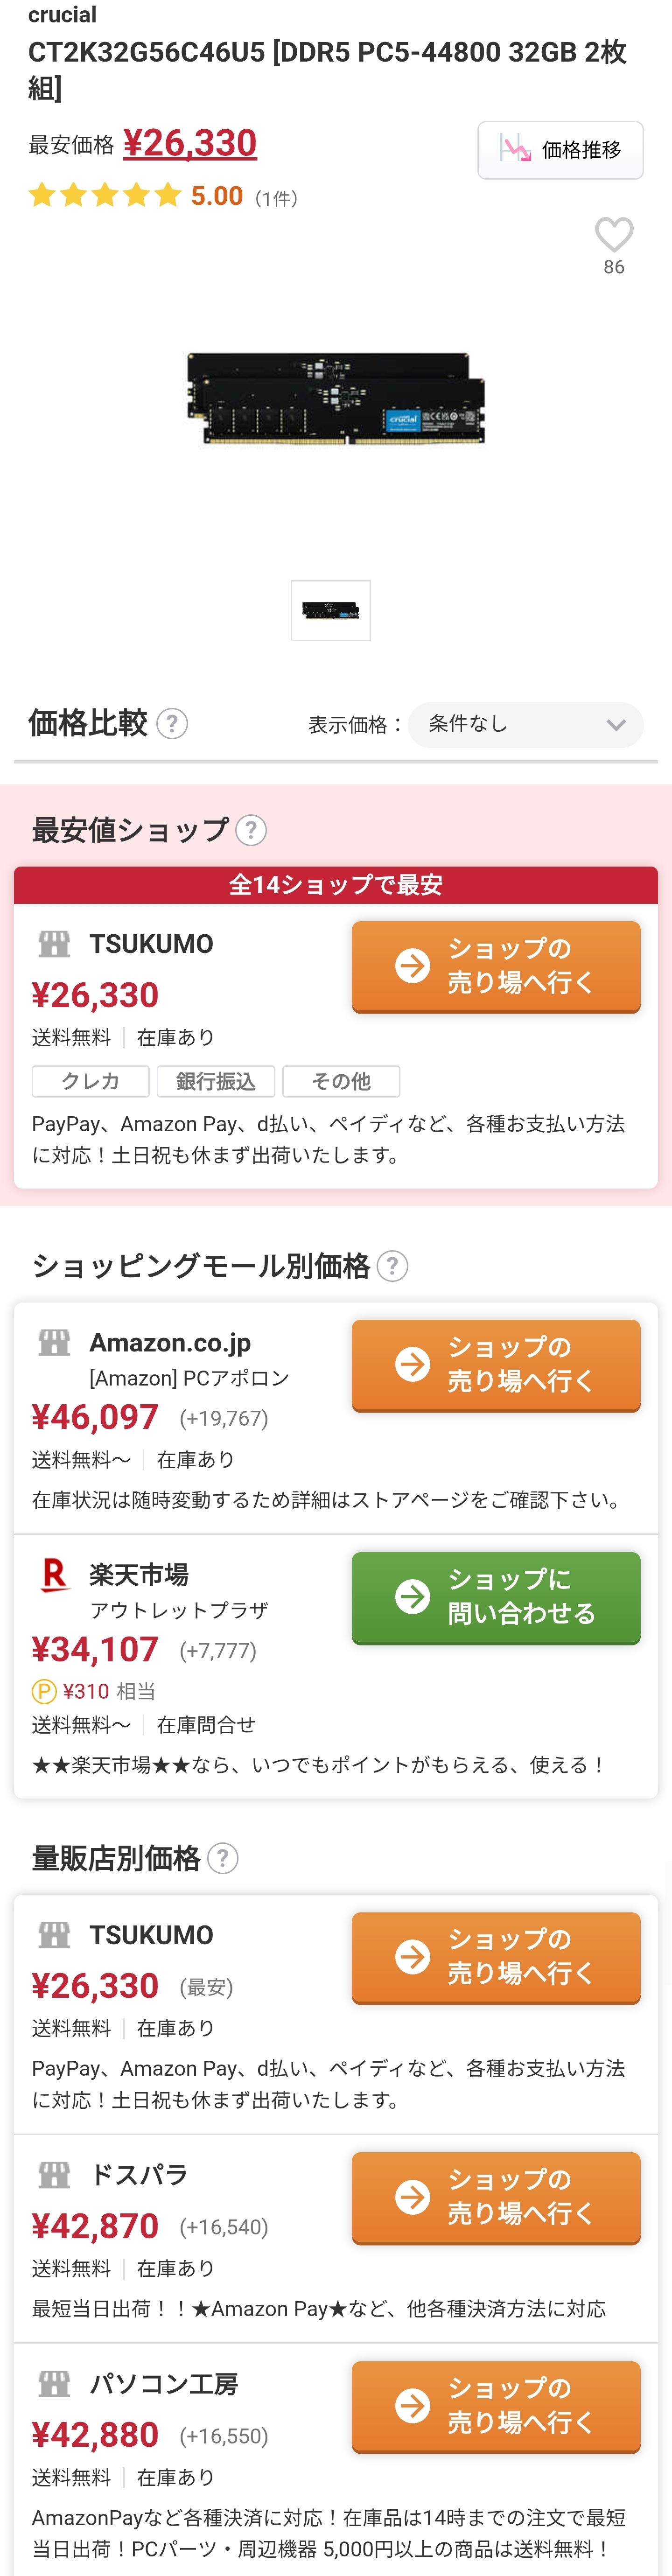Click the help icon beside ショッピングモール別価格
This screenshot has height=2576, width=672.
pyautogui.click(x=393, y=1266)
